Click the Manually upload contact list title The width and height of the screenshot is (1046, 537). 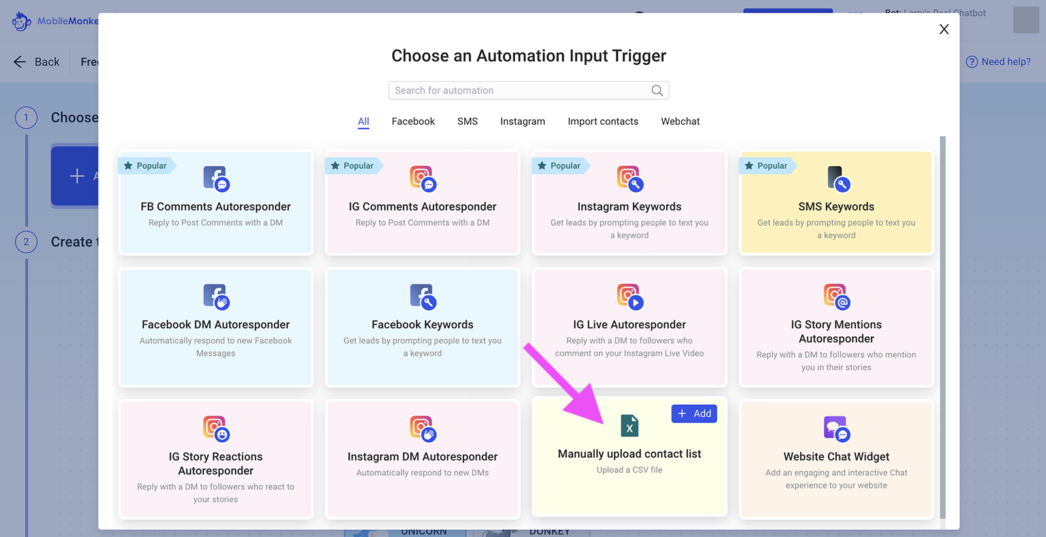point(630,454)
